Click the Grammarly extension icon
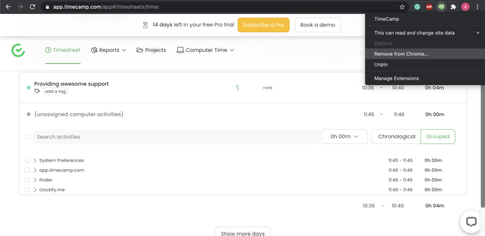This screenshot has width=485, height=236. (417, 7)
